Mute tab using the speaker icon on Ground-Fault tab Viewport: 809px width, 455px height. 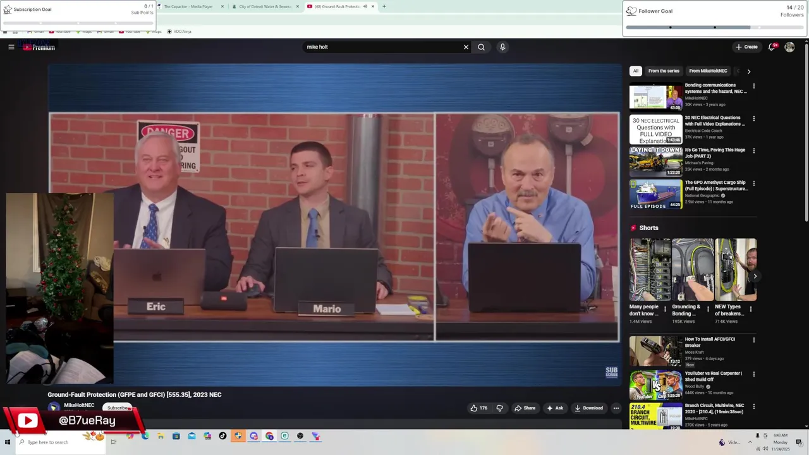pos(365,6)
